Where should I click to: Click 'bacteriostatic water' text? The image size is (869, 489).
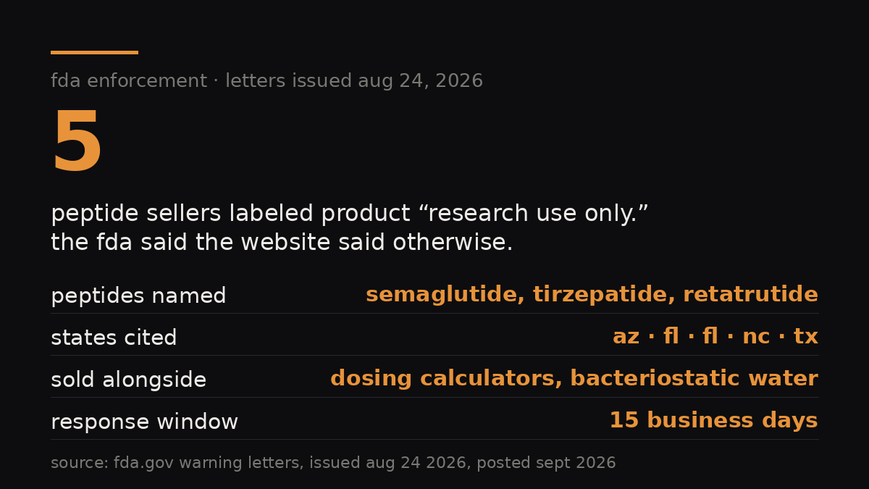[x=694, y=379]
